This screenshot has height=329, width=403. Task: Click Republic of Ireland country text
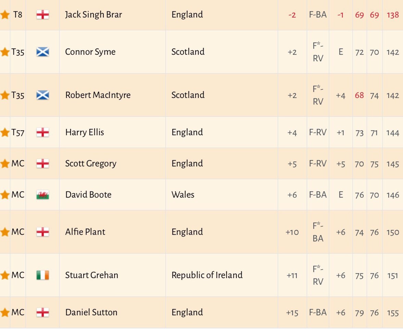(x=207, y=275)
